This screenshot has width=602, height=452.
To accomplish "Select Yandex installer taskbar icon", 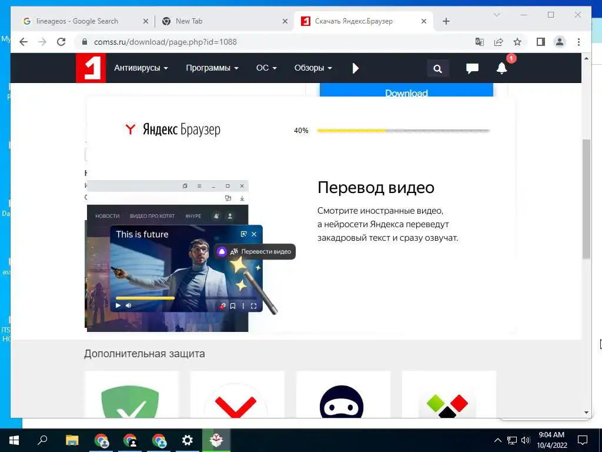I will (x=216, y=440).
